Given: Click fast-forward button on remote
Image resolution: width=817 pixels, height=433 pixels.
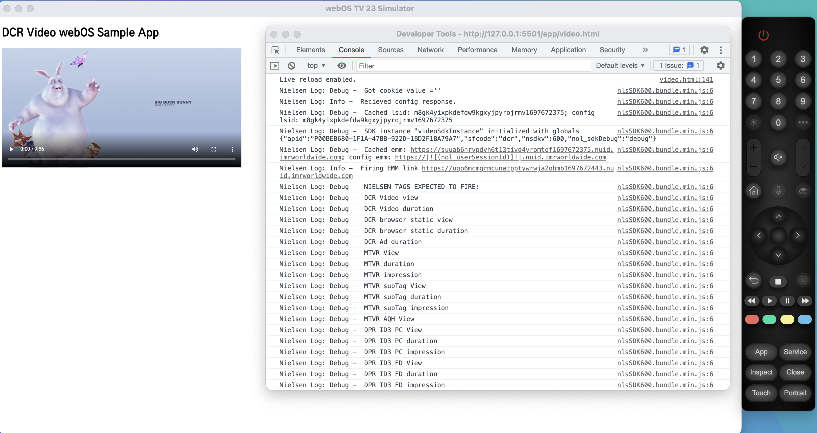Looking at the screenshot, I should 805,301.
